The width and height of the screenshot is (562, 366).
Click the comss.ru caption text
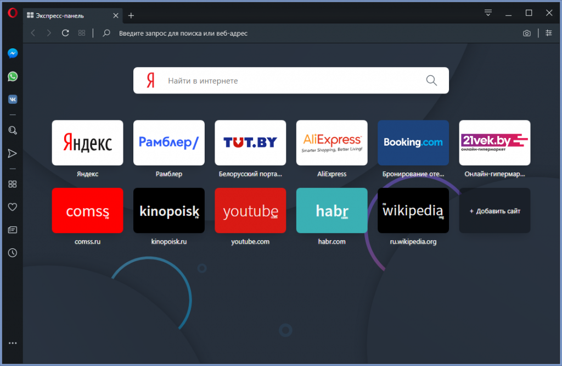pyautogui.click(x=87, y=241)
